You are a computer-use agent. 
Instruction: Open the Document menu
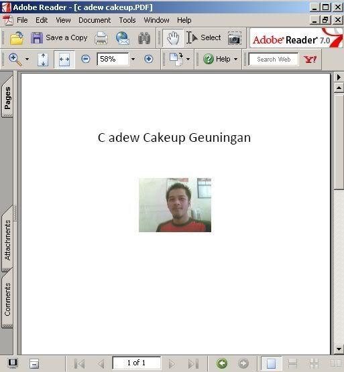95,20
